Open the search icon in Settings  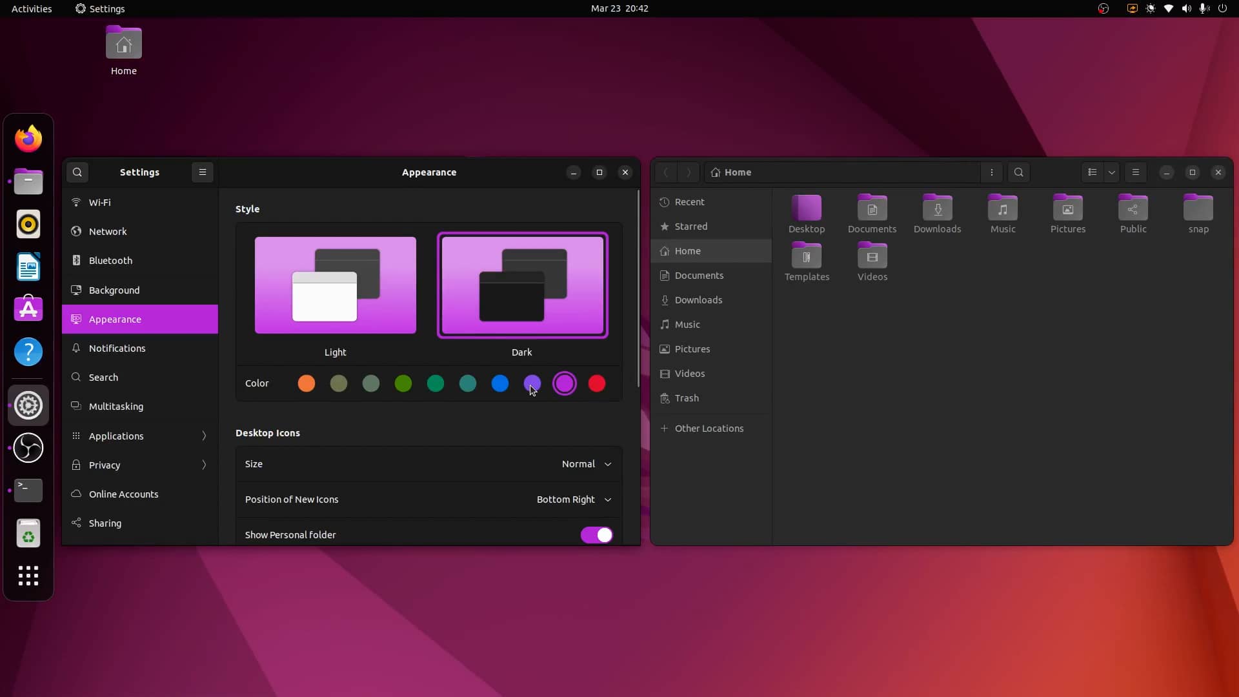tap(77, 172)
